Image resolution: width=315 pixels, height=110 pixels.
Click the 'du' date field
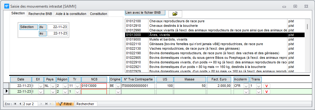click(58, 27)
